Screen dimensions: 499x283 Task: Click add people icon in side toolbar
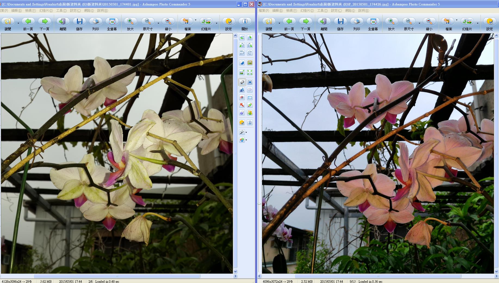click(250, 113)
